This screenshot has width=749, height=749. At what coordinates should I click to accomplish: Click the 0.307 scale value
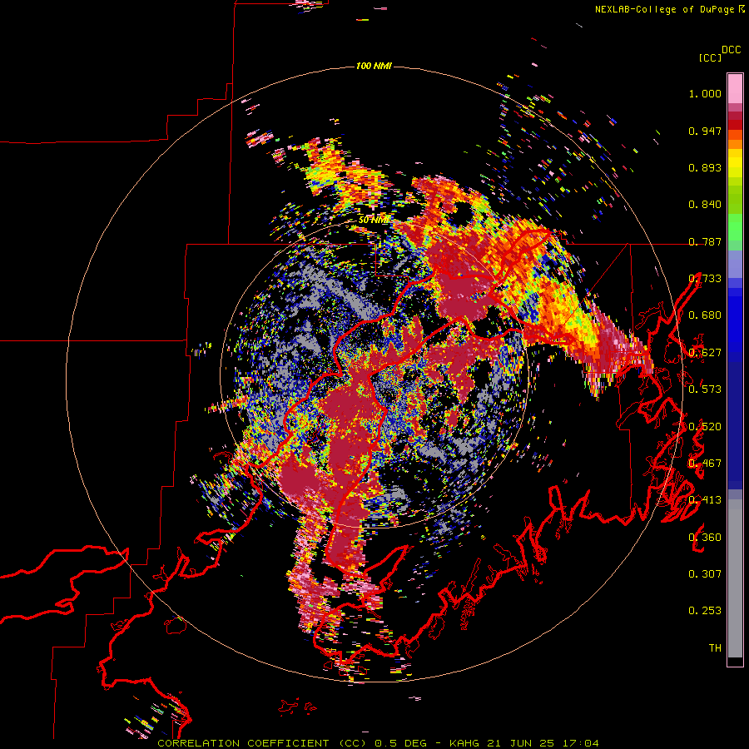(705, 574)
